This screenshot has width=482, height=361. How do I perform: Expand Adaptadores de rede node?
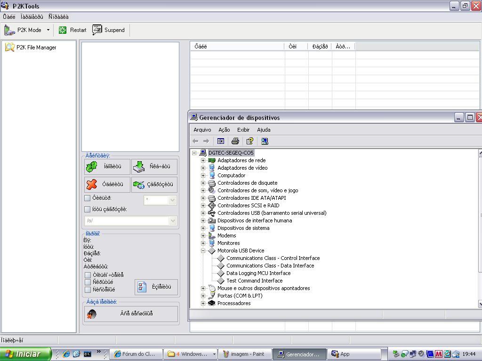tap(203, 160)
